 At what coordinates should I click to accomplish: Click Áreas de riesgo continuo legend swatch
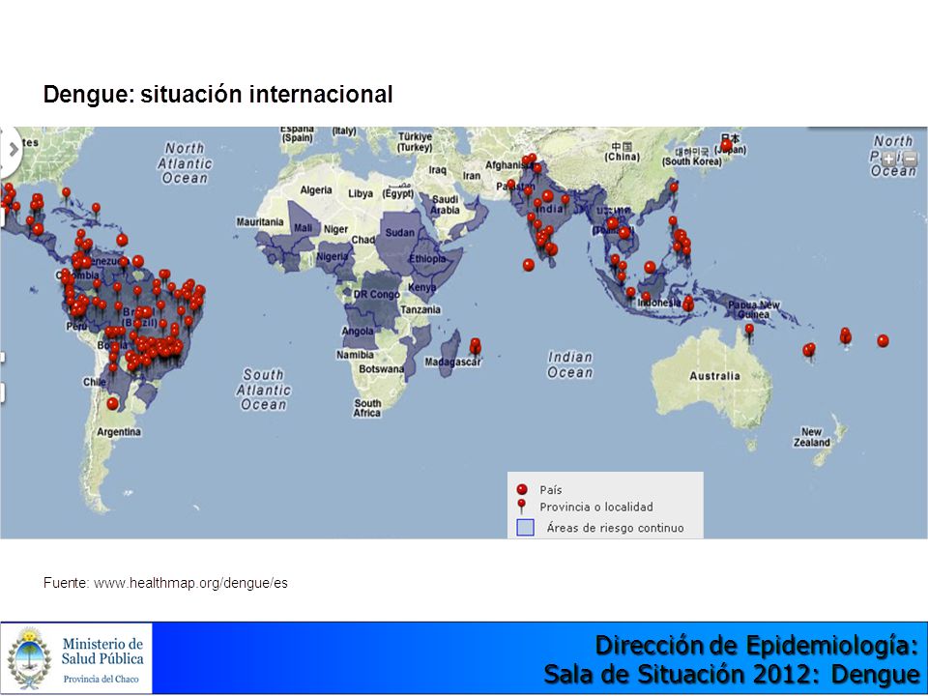click(x=526, y=528)
